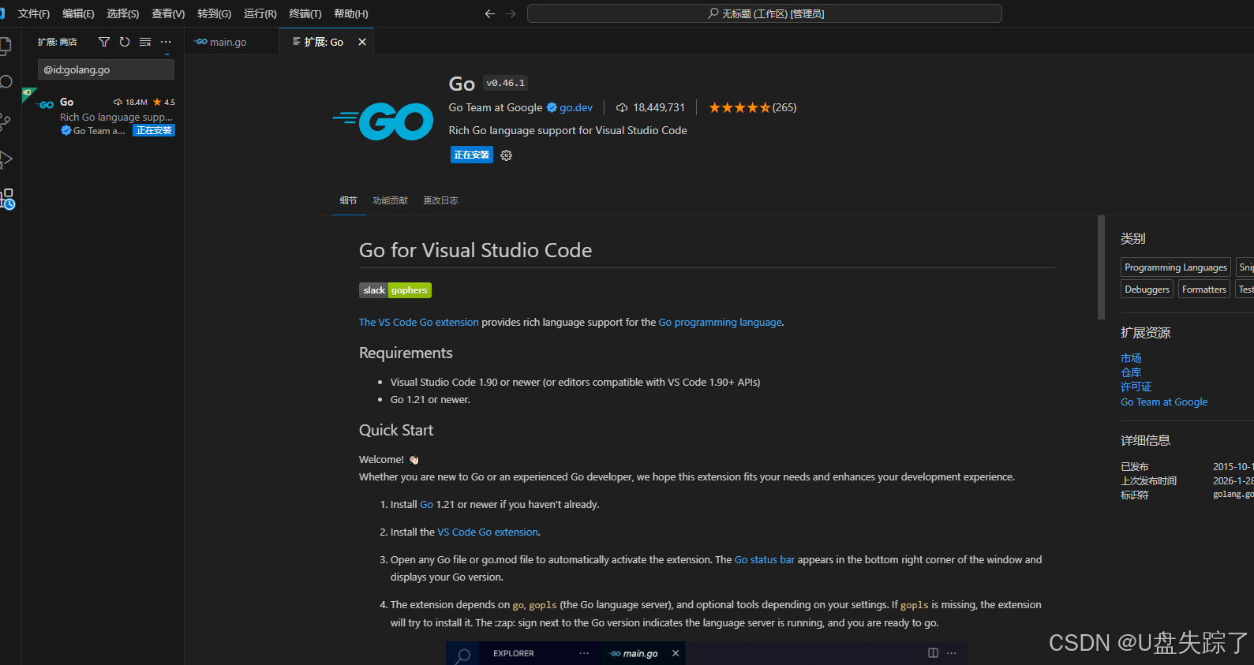
Task: Click the navigate forward arrow
Action: point(511,13)
